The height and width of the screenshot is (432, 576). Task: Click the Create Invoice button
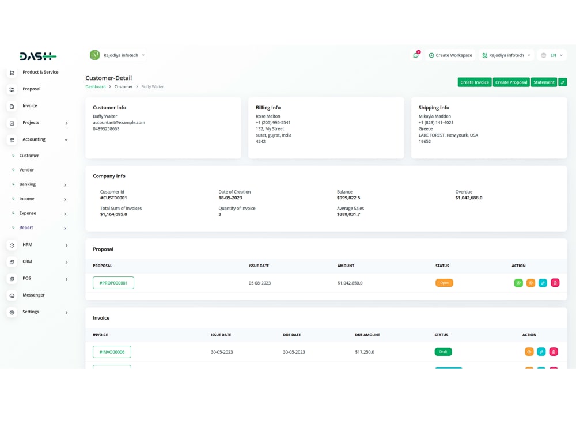click(474, 82)
